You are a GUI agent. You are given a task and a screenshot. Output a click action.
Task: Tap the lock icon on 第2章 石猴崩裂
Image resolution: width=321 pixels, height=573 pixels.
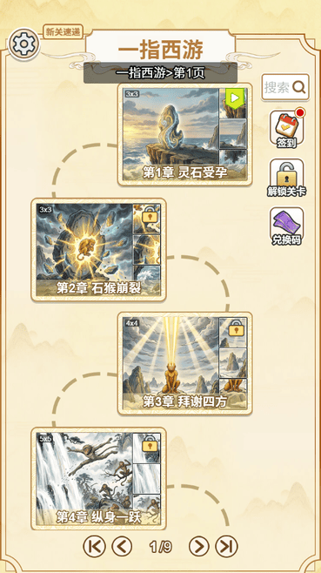pyautogui.click(x=150, y=216)
